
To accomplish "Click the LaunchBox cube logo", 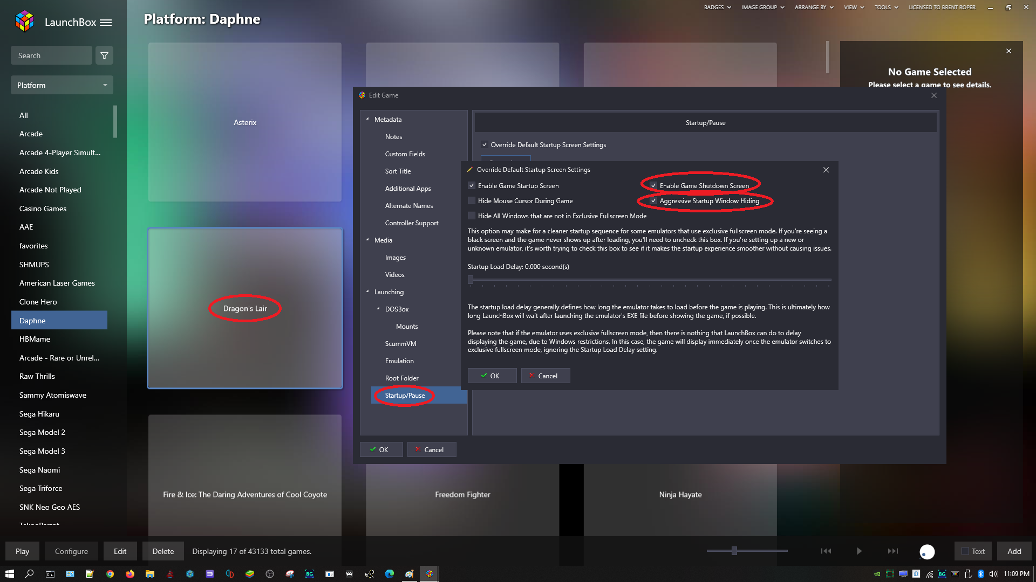I will (25, 22).
